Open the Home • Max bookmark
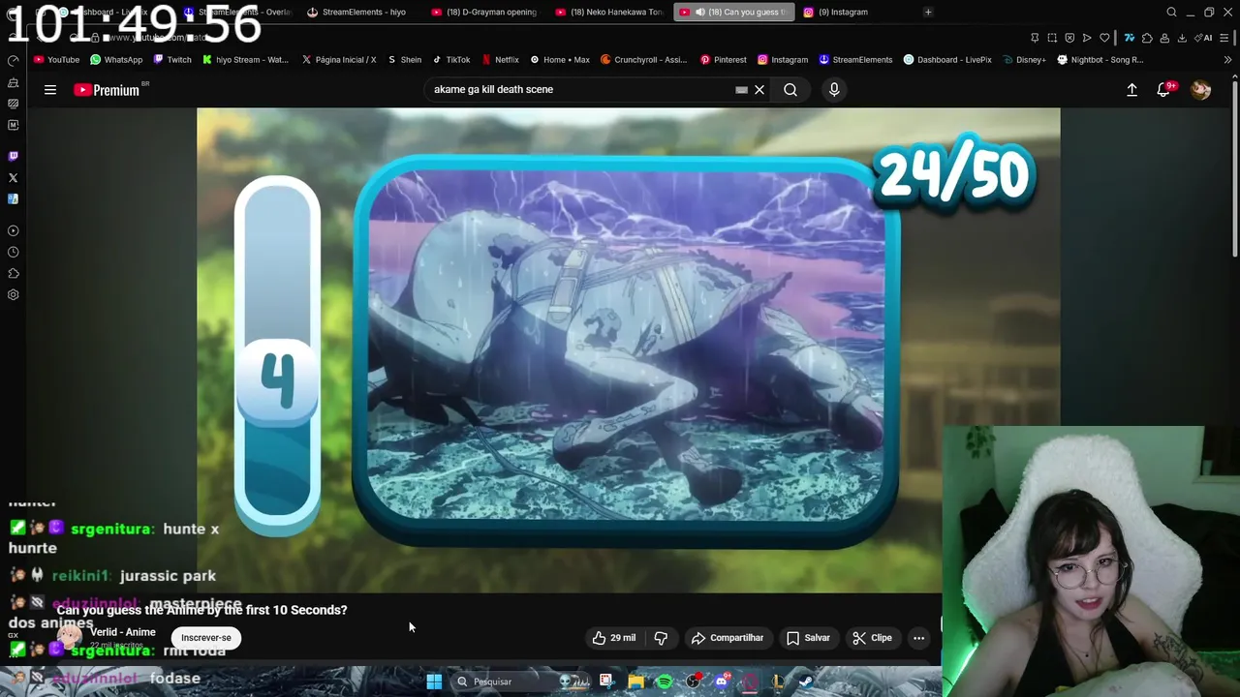Screen dimensions: 1240x697 559,59
